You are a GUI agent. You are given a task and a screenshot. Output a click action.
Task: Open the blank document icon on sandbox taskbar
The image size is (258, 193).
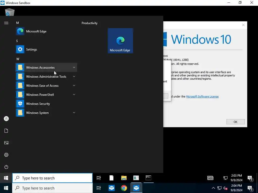point(111,178)
